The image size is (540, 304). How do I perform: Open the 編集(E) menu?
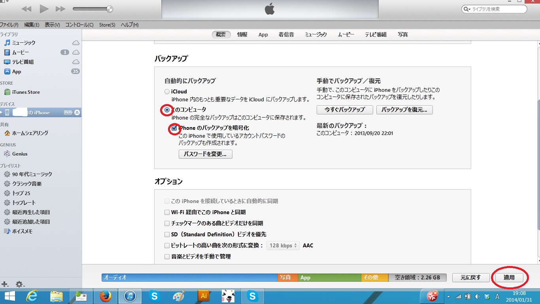pos(32,25)
